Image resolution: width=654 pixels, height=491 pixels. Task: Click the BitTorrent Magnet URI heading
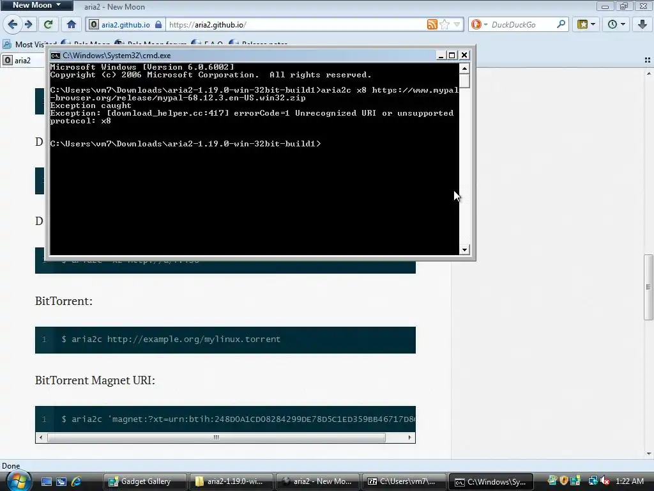[95, 380]
